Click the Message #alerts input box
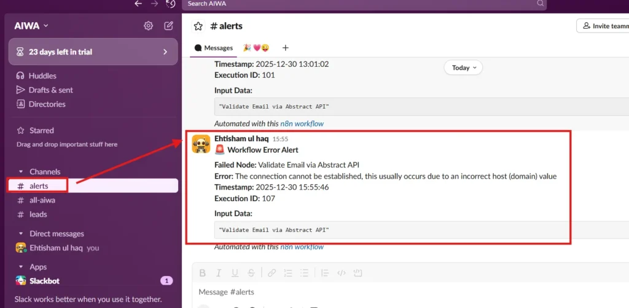This screenshot has height=308, width=629. point(409,292)
